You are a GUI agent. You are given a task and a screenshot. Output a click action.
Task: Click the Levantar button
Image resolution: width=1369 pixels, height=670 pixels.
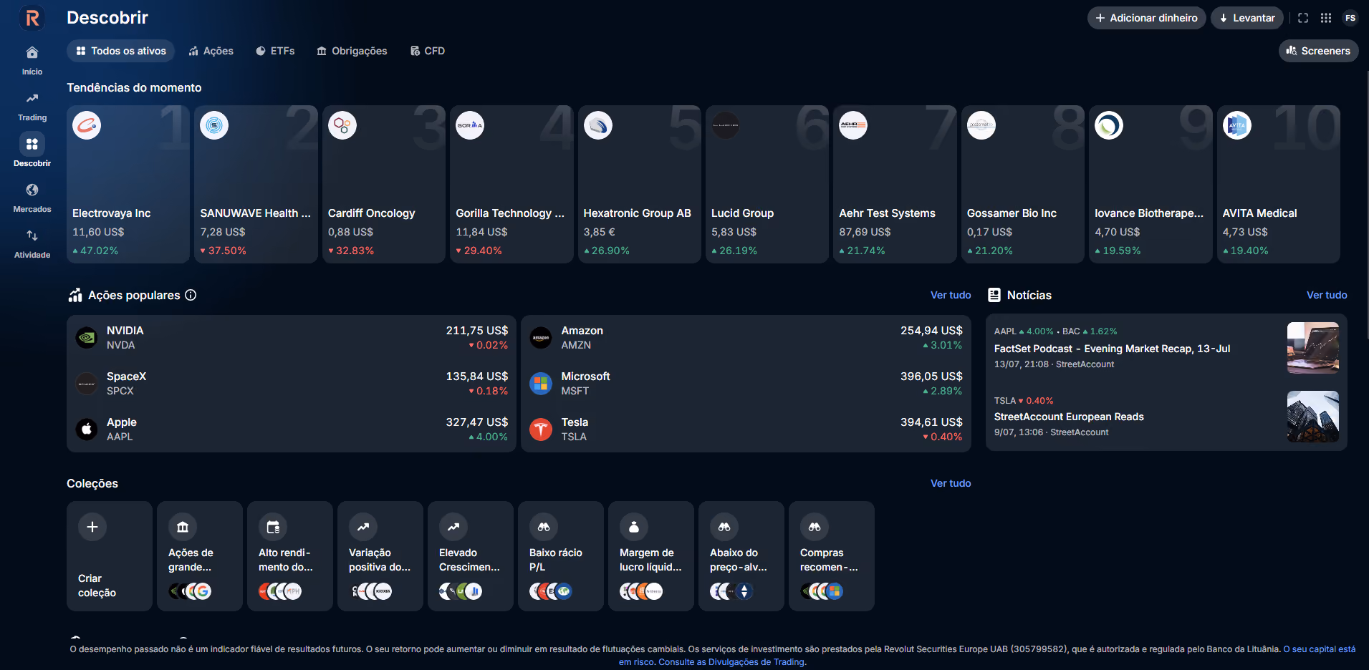[1247, 18]
